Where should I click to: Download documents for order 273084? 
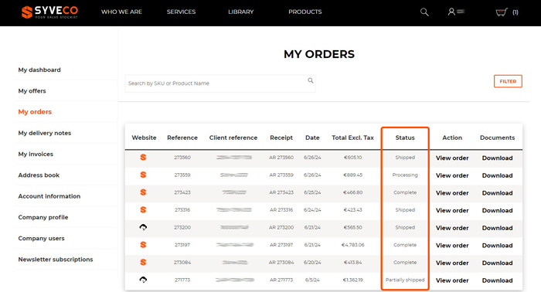click(497, 263)
